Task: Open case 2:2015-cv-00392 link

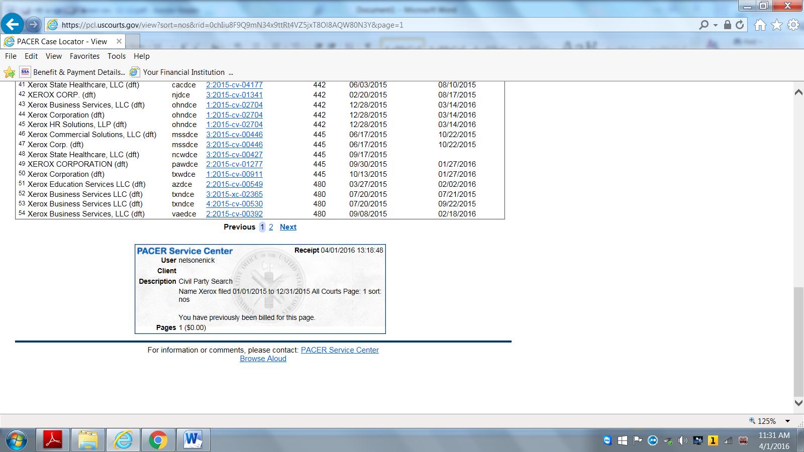Action: point(234,214)
